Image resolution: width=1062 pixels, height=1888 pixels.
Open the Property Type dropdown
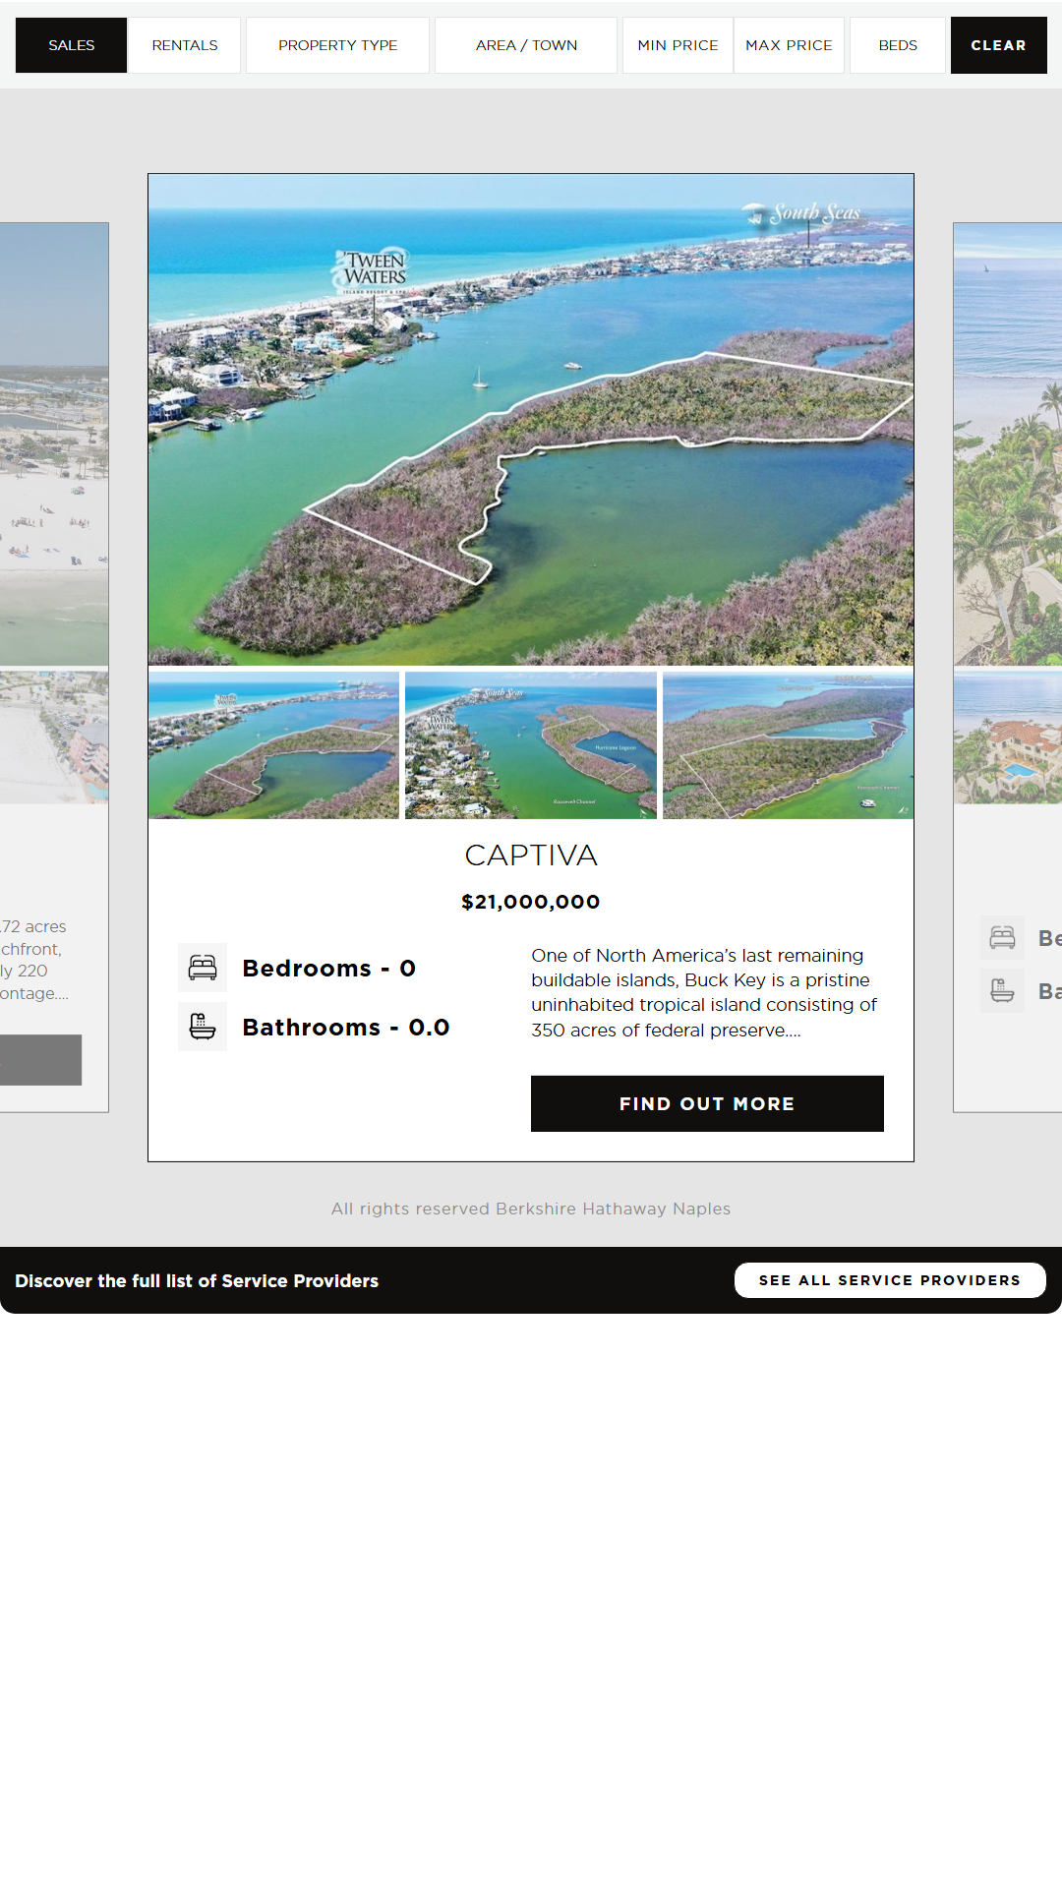pos(337,45)
